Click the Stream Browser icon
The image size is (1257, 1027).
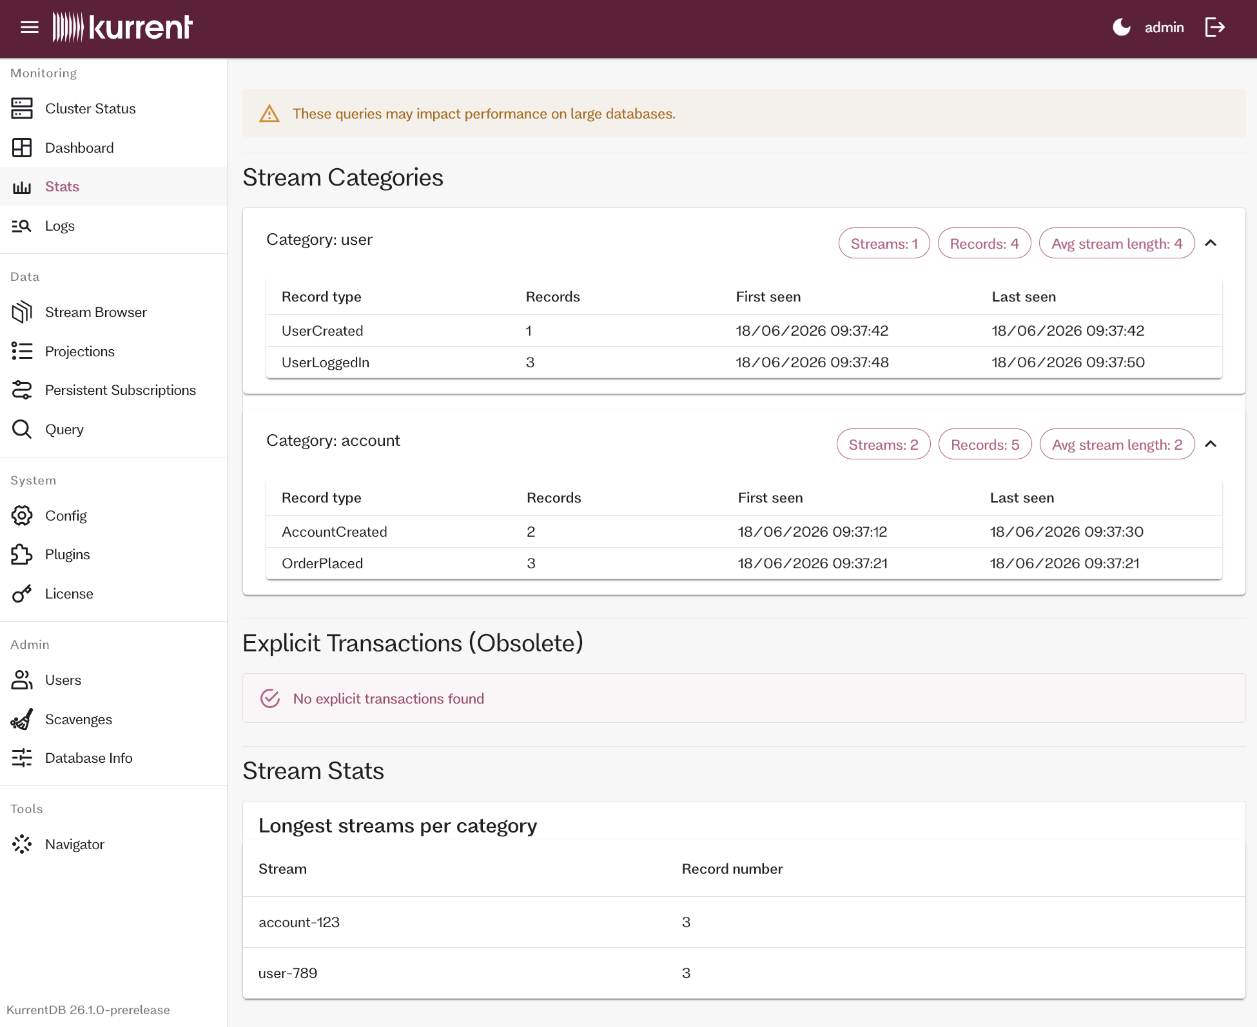pyautogui.click(x=22, y=312)
